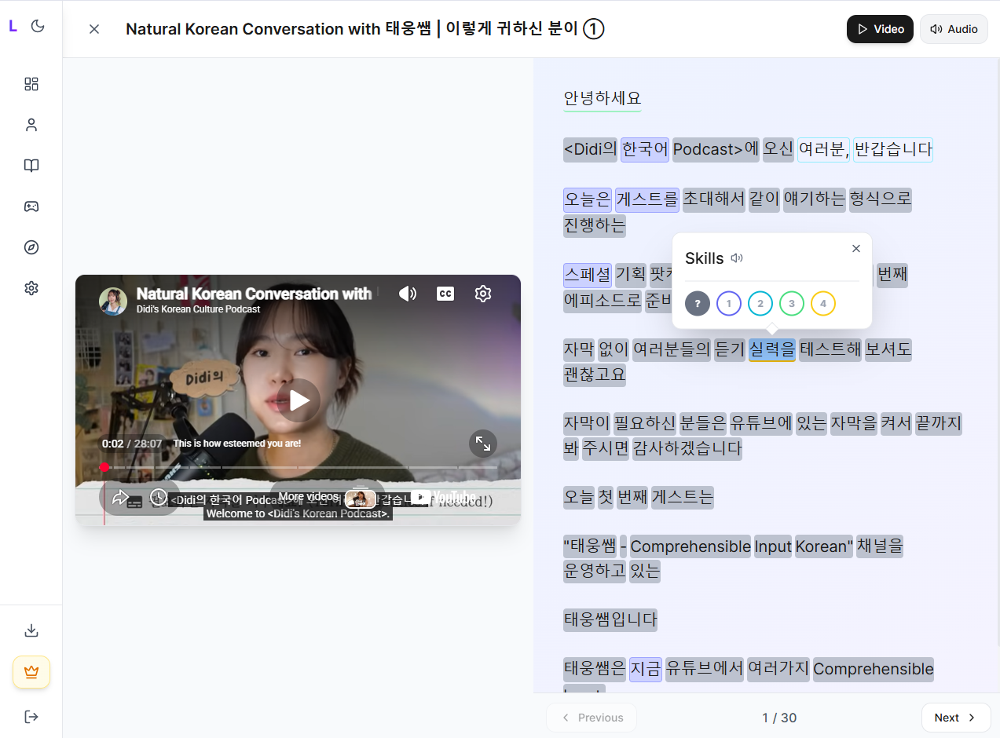This screenshot has height=738, width=1000.
Task: Select the word 괜찮고요
Action: pos(595,375)
